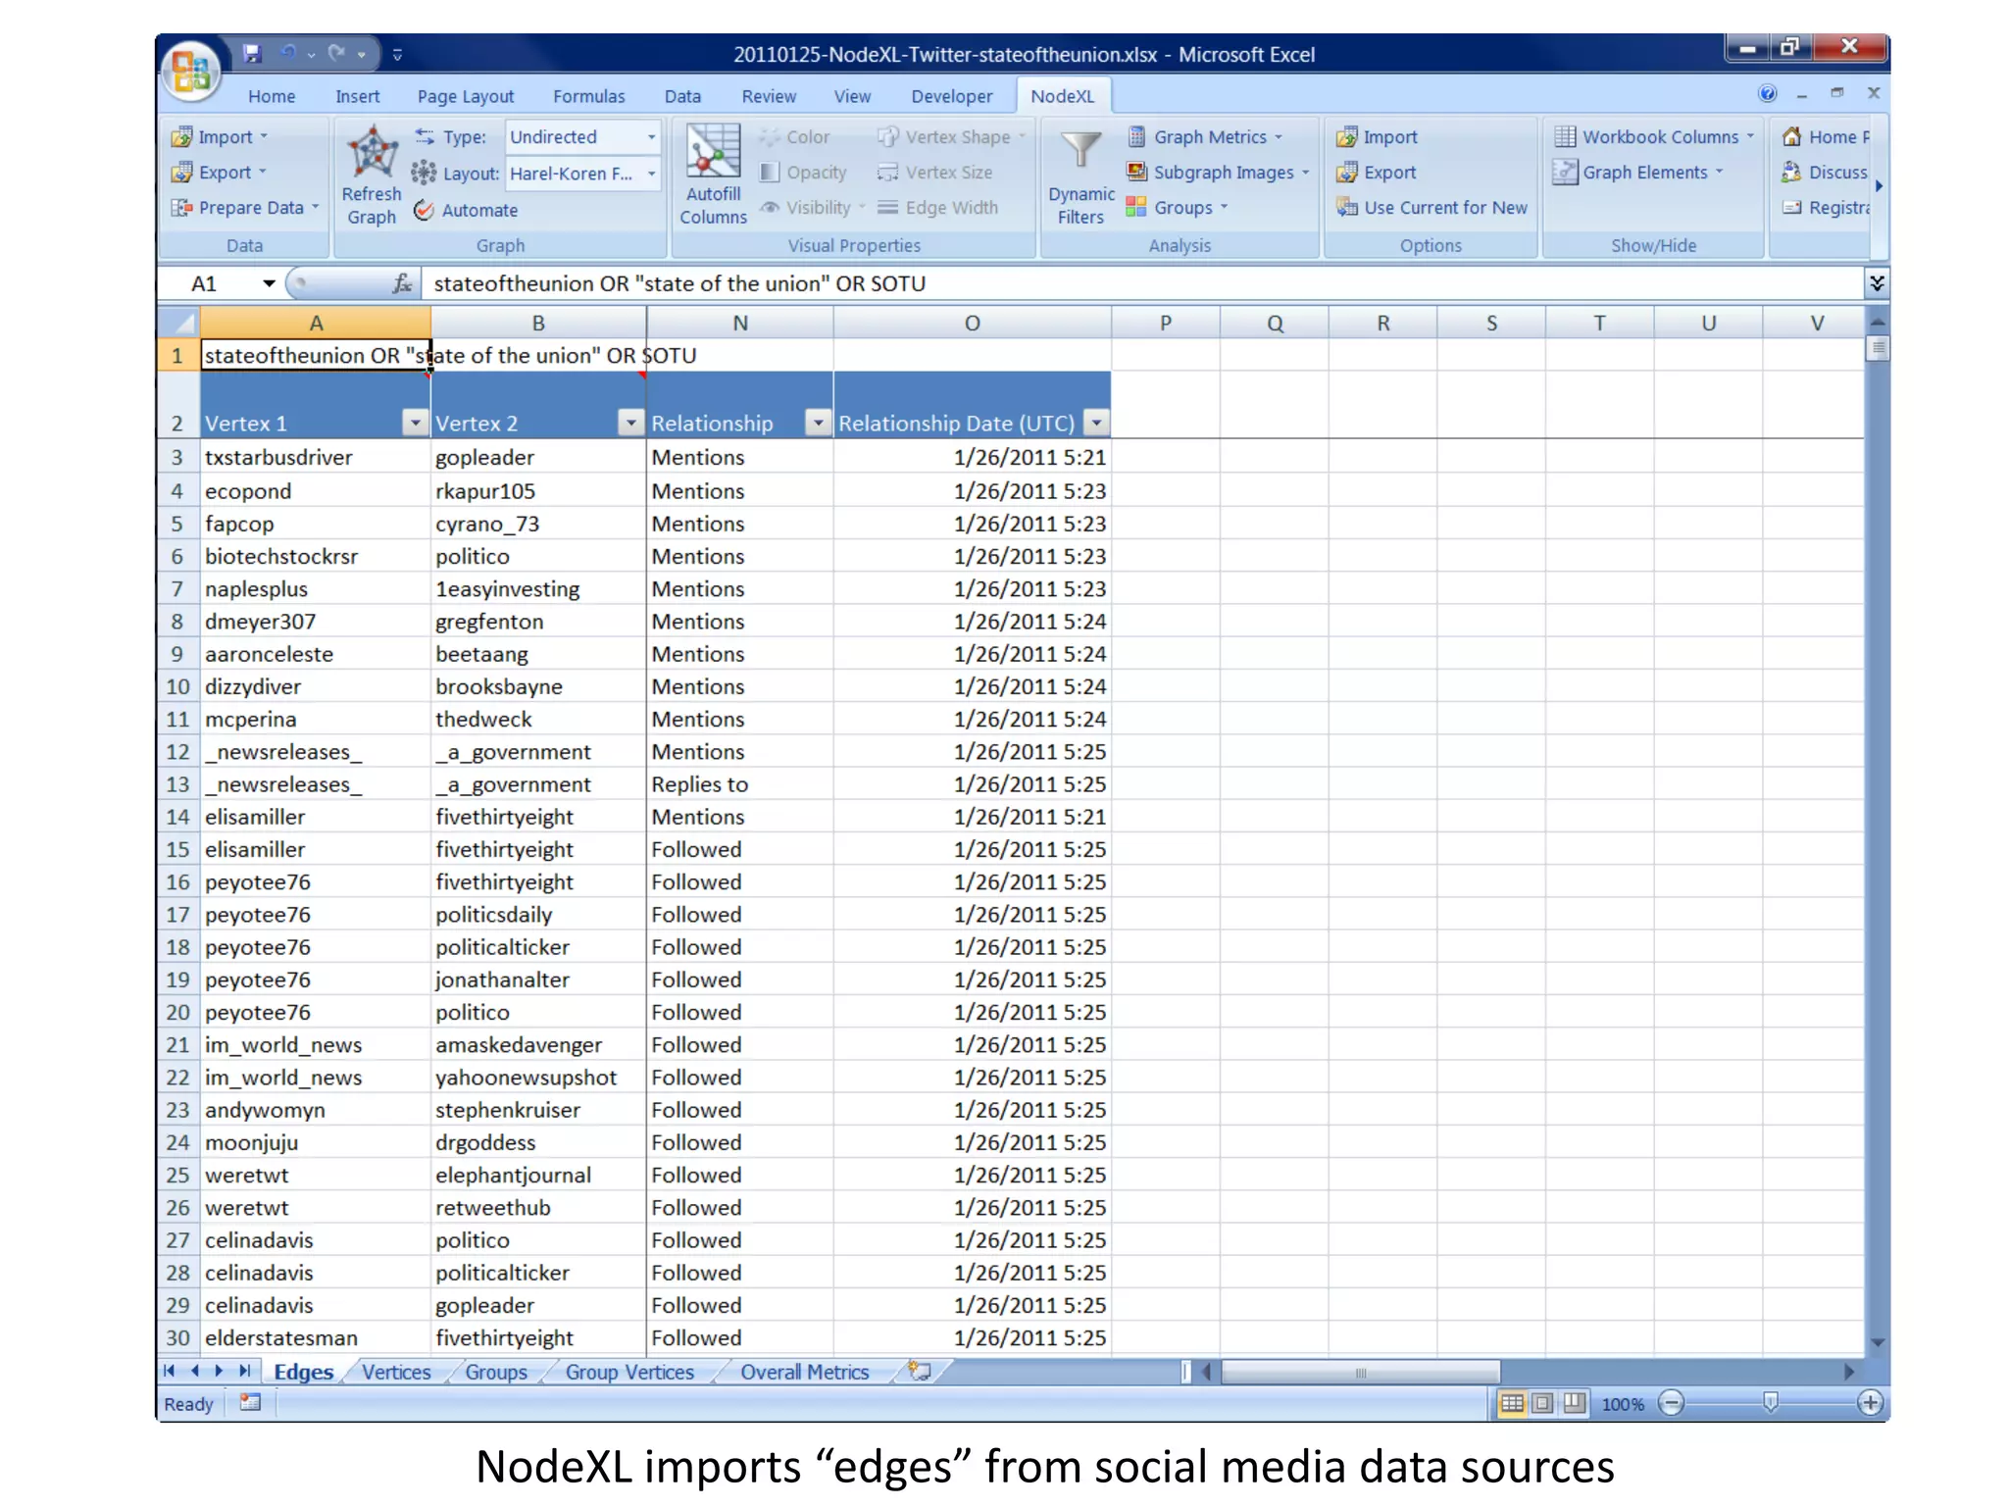Switch to Normal view in status bar
The width and height of the screenshot is (2008, 1506).
pos(1512,1403)
